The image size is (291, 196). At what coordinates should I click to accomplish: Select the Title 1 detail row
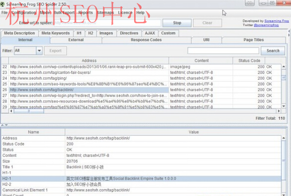pyautogui.click(x=142, y=167)
